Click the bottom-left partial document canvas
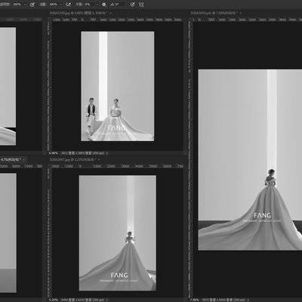 click(8, 233)
